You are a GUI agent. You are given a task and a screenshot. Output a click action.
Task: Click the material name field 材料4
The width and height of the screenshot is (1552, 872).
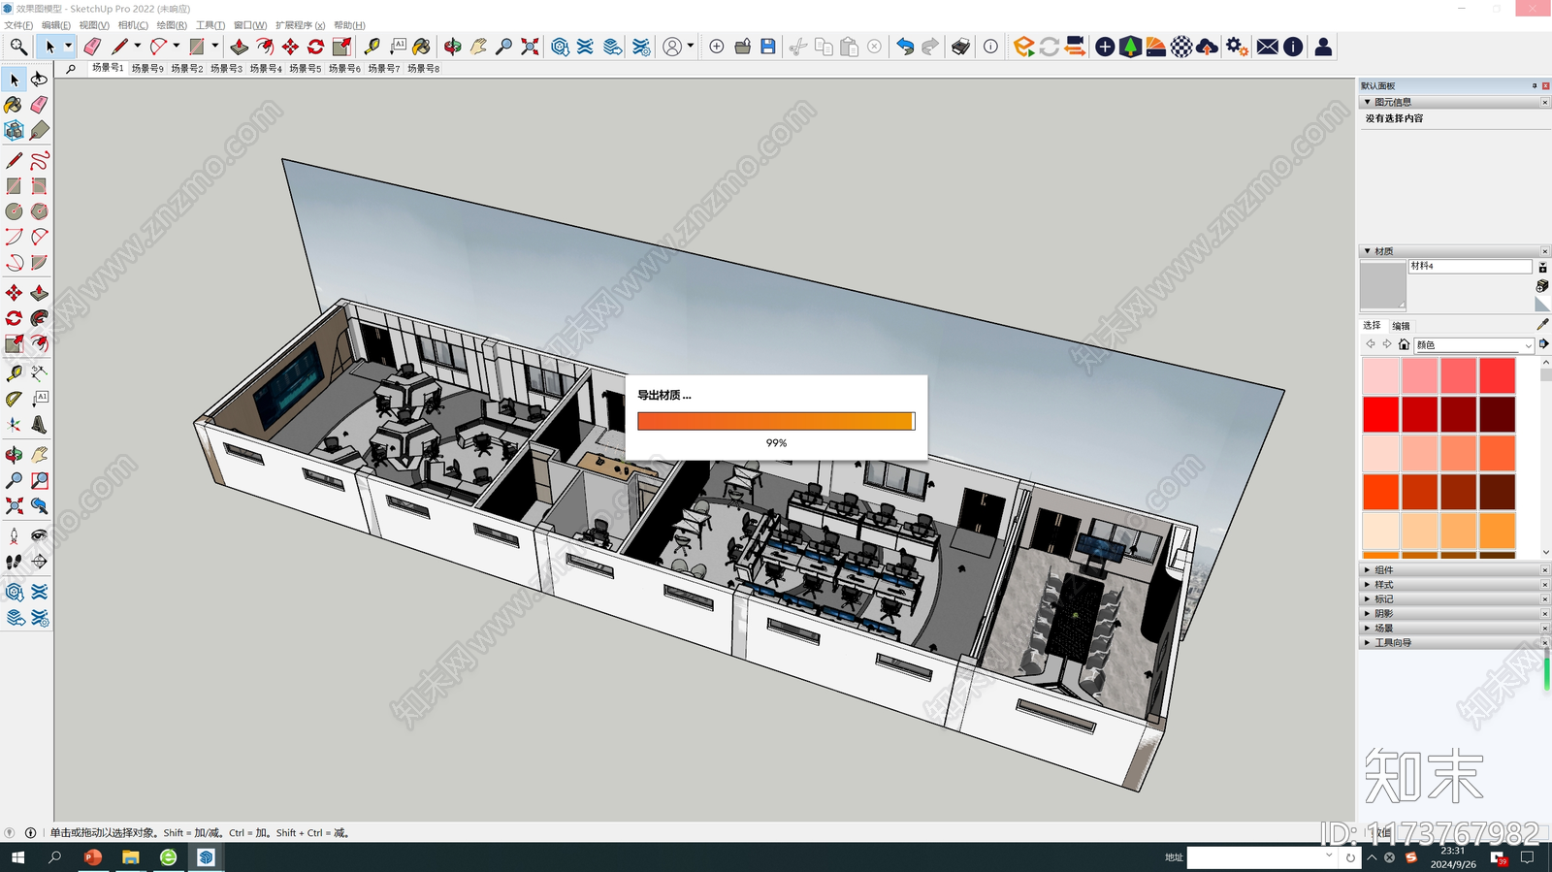click(1470, 266)
